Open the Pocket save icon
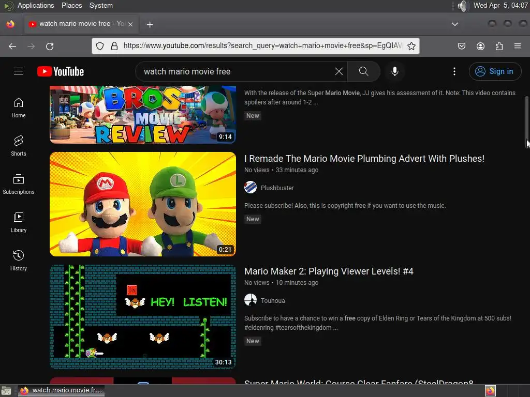This screenshot has height=397, width=530. coord(461,46)
